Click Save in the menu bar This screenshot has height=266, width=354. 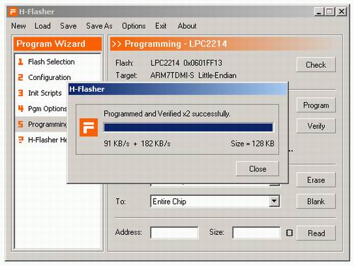click(68, 25)
